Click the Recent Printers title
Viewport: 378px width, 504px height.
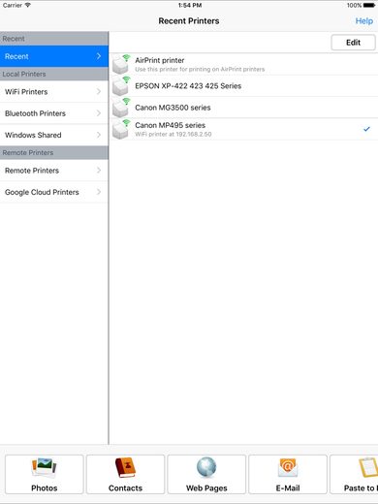189,21
